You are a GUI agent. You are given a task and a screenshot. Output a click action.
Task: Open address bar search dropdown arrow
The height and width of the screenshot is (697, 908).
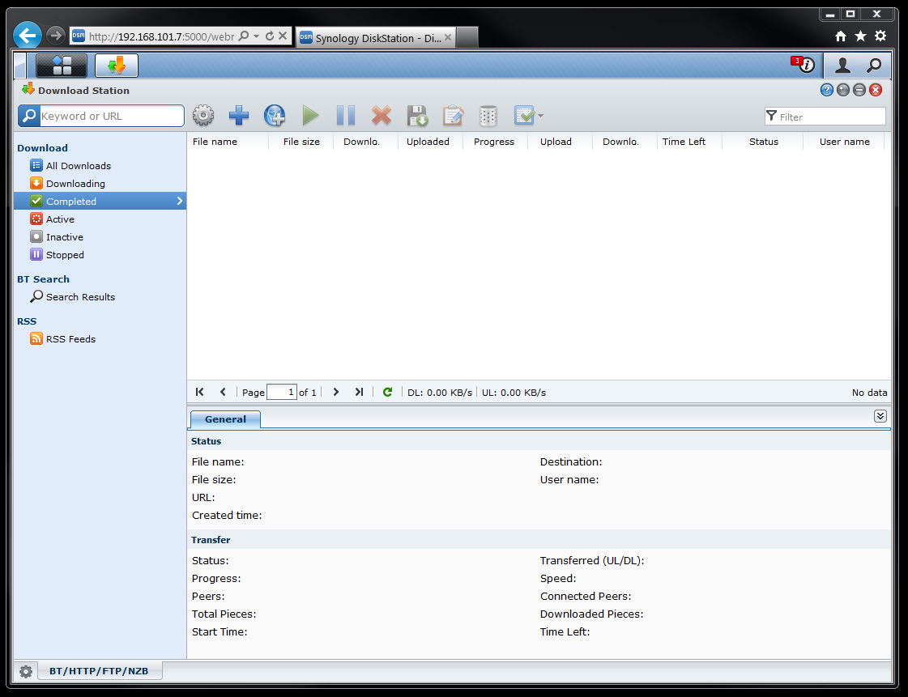pyautogui.click(x=256, y=36)
